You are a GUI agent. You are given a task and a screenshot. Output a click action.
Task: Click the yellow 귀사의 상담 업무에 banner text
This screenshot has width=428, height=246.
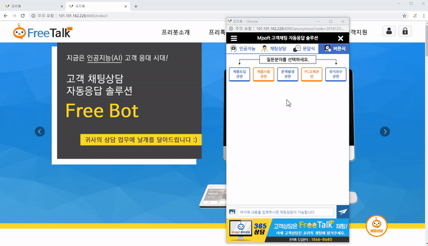click(x=141, y=140)
